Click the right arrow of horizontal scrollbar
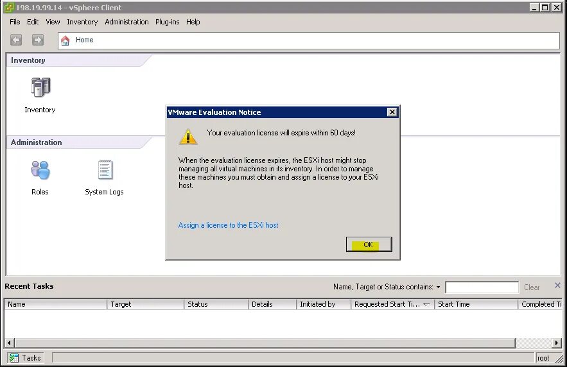Screen dimensions: 567x367 pyautogui.click(x=557, y=343)
